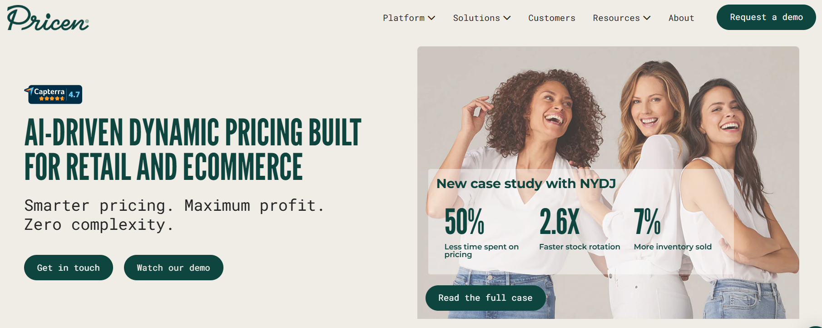Image resolution: width=822 pixels, height=328 pixels.
Task: Expand the Solutions dropdown chevron
Action: (507, 18)
